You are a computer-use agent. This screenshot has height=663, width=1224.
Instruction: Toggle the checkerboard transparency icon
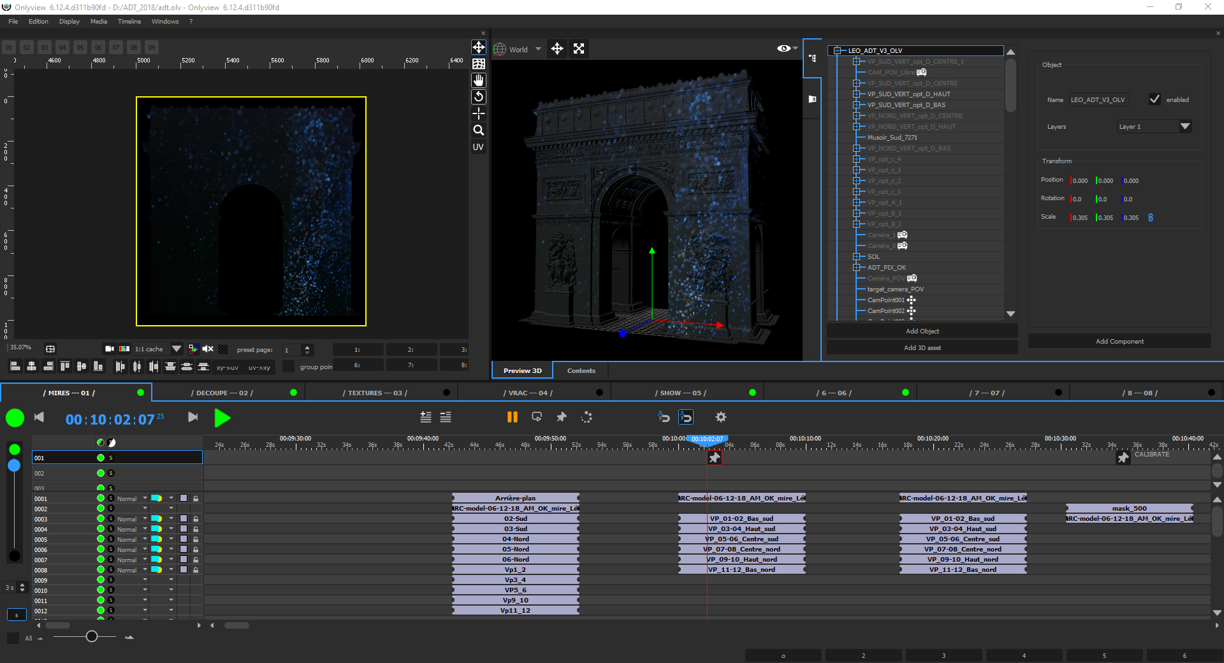pos(223,349)
